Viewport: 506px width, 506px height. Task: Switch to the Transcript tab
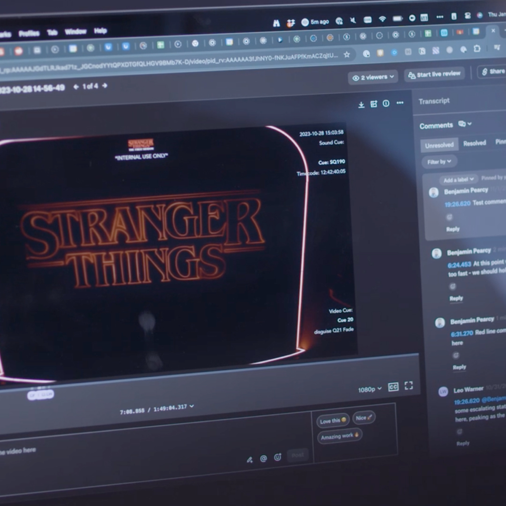(434, 101)
